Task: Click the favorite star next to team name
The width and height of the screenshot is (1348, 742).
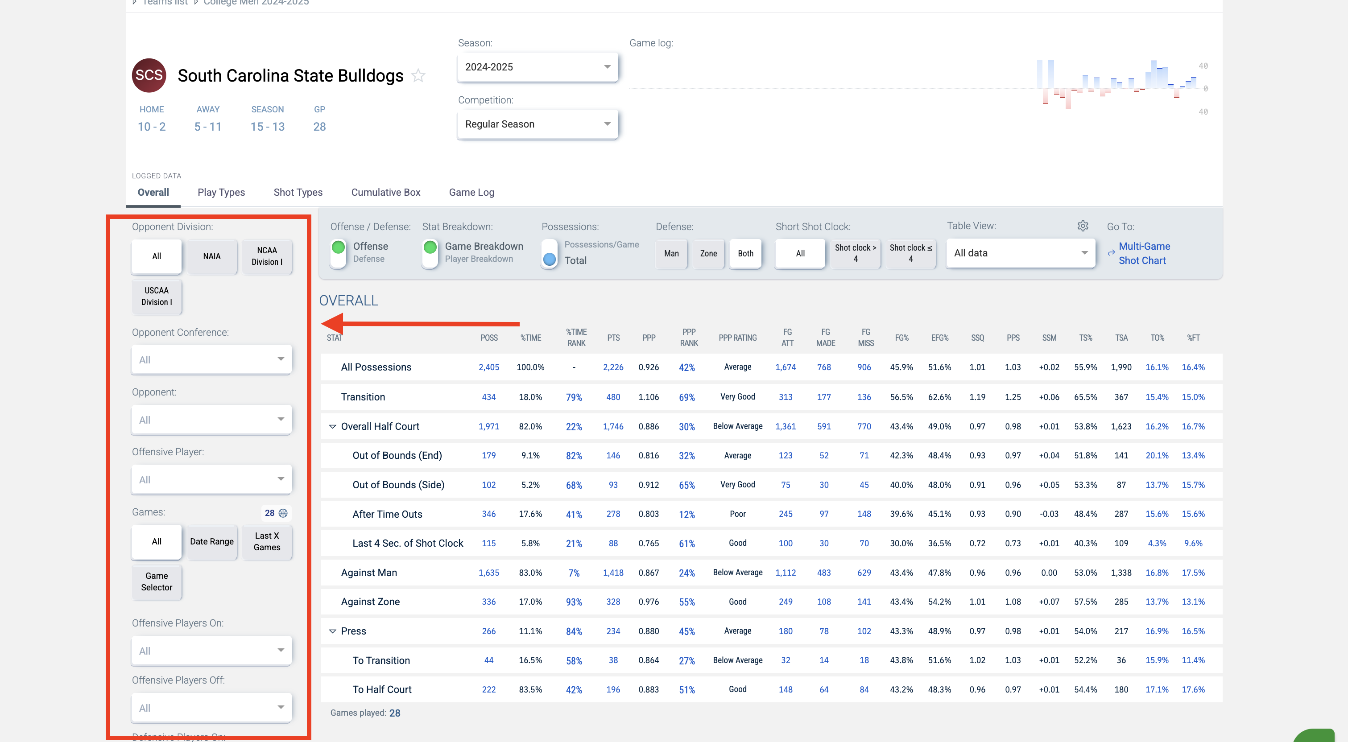Action: coord(418,76)
